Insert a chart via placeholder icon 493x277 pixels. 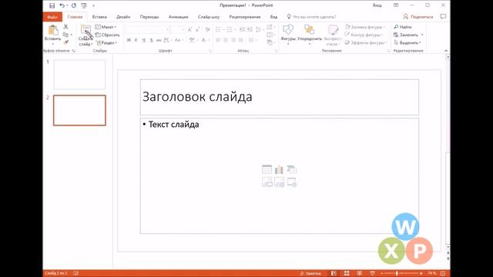click(279, 169)
